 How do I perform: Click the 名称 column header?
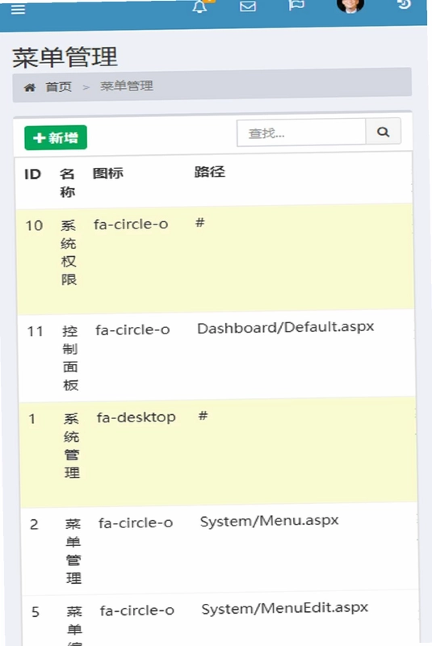click(x=67, y=182)
